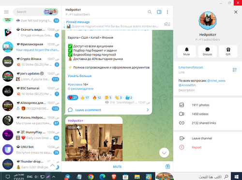Toggle the clapping reaction showing 3
This screenshot has width=242, height=180.
coord(118,98)
